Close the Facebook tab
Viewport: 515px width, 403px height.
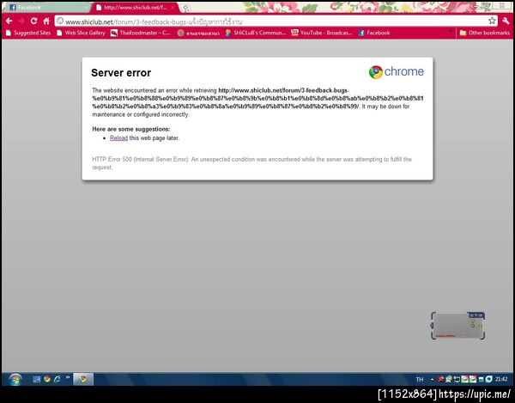86,7
